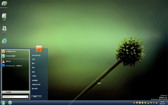This screenshot has height=105, width=168.
Task: Open the Administrator folder desktop icon
Action: pyautogui.click(x=4, y=5)
